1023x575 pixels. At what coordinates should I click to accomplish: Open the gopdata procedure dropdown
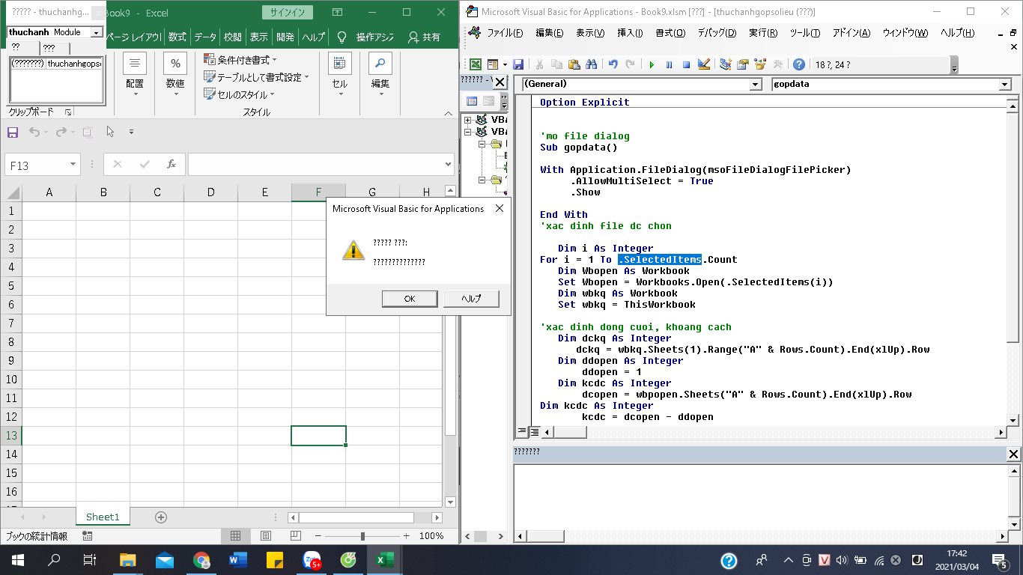tap(1004, 85)
